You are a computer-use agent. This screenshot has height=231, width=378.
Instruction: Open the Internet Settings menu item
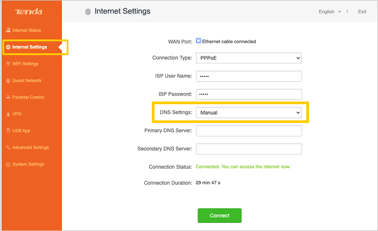(x=30, y=47)
